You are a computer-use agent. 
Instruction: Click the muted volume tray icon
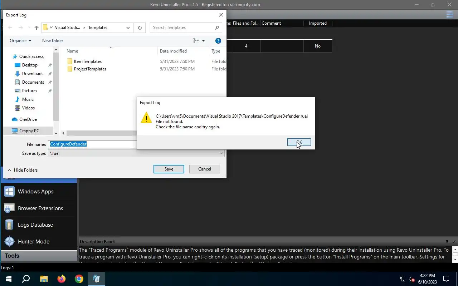coord(411,279)
